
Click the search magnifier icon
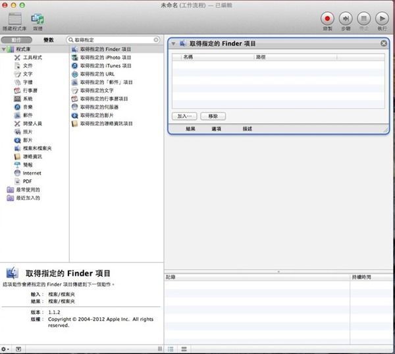71,40
